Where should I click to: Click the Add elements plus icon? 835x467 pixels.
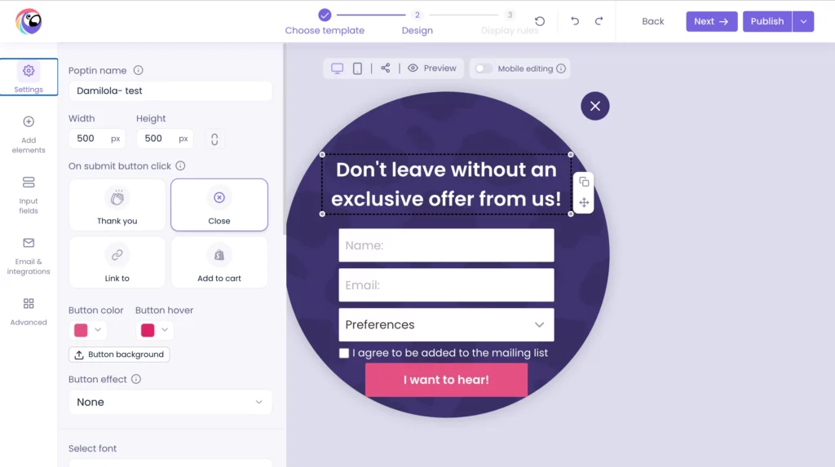click(x=29, y=121)
